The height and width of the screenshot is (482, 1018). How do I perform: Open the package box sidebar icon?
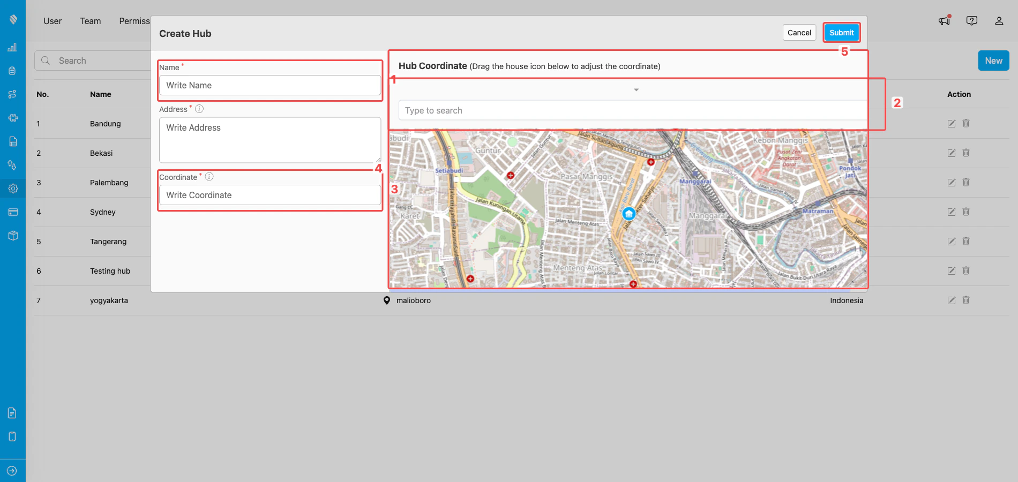point(13,236)
